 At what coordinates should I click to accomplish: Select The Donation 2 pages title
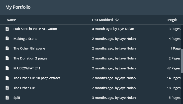pos(30,58)
